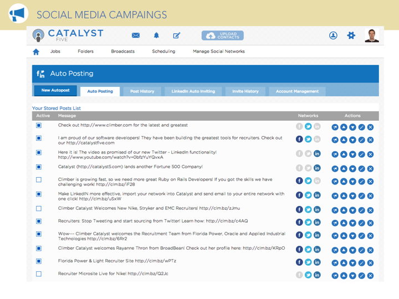Post now megaphone for 'Check out http://www.climber.com' post
399x299 pixels.
click(x=335, y=127)
